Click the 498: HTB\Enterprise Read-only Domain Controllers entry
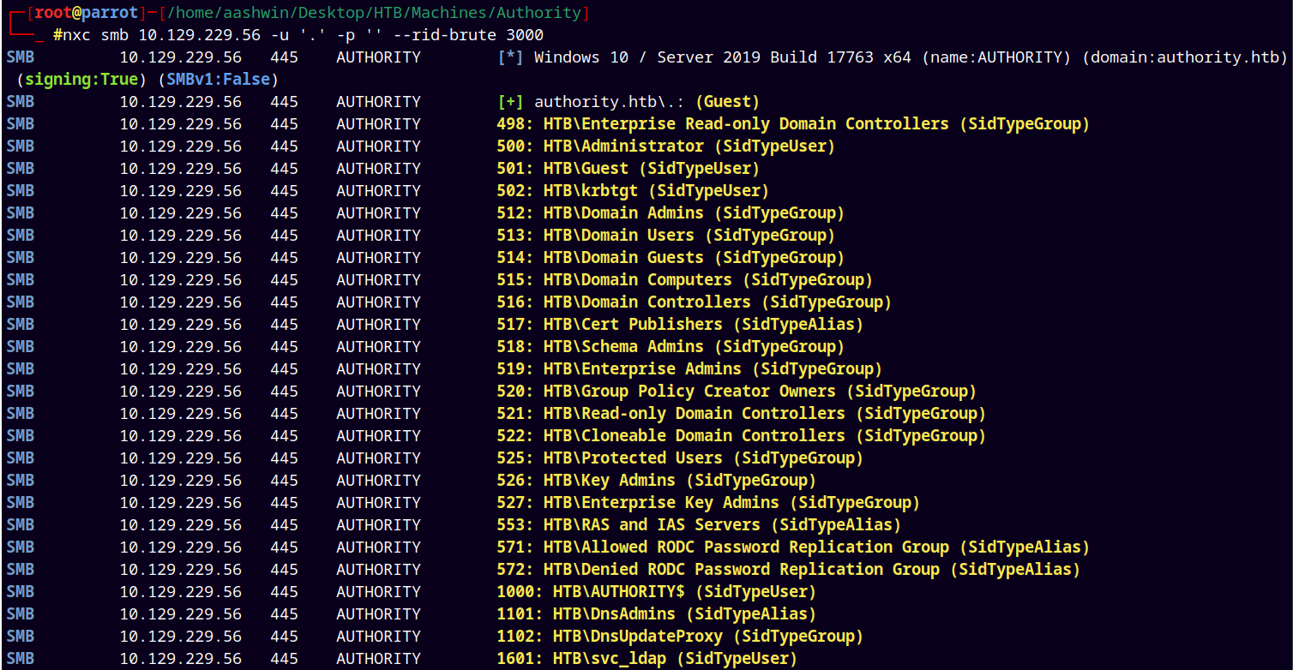 coord(793,124)
